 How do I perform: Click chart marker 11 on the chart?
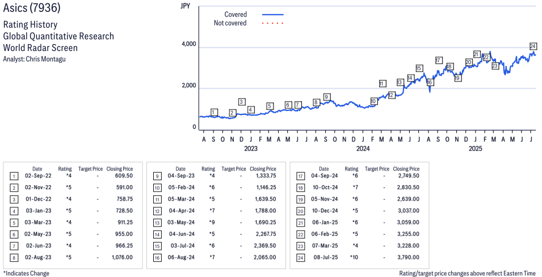[382, 83]
